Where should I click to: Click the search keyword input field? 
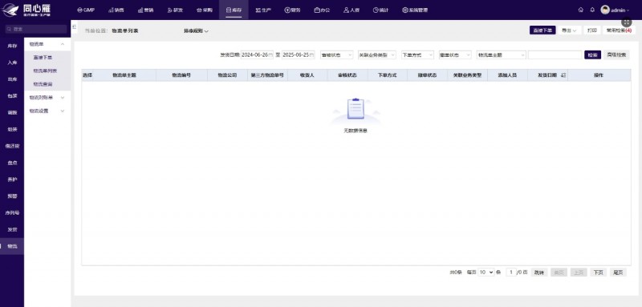click(555, 55)
